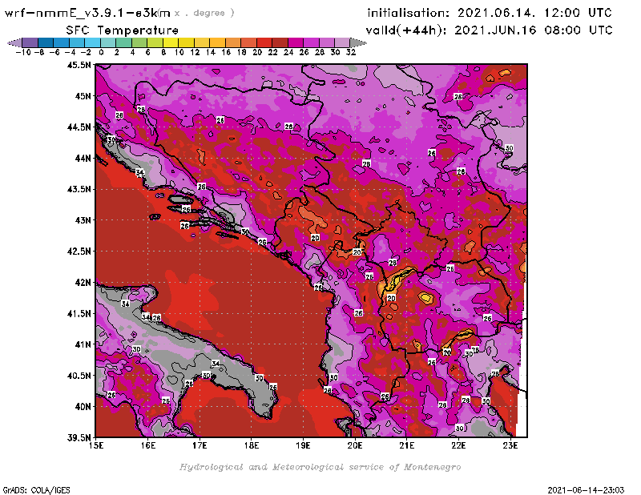Click the red swatch between 20 and 22
The image size is (641, 495).
click(266, 42)
